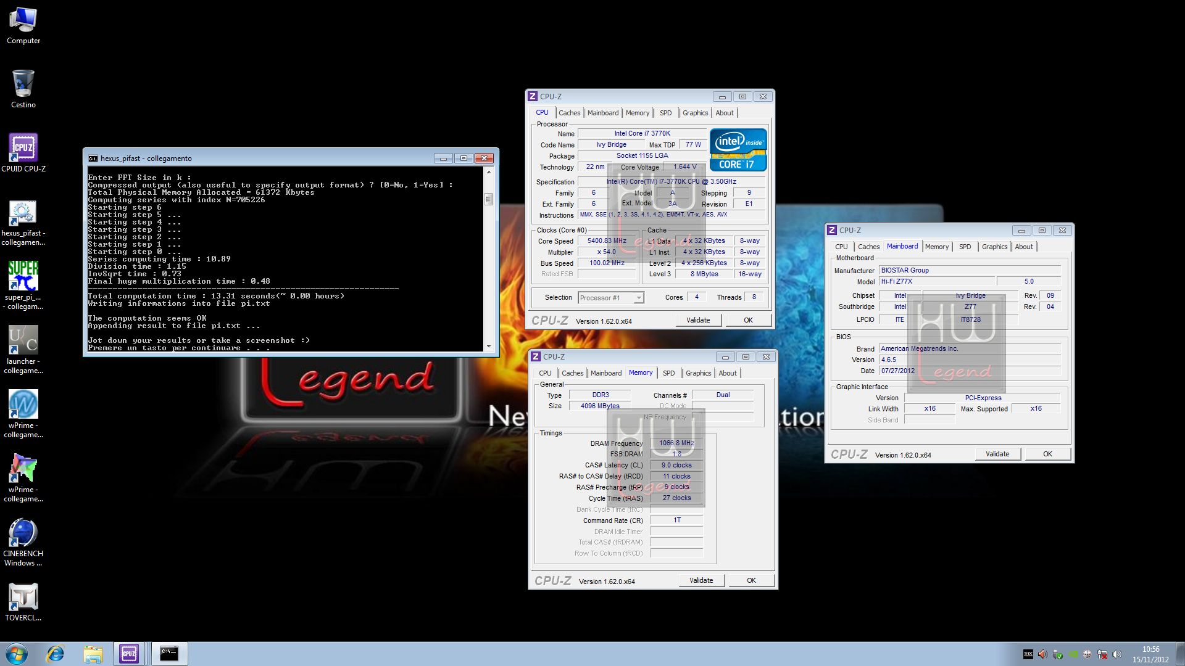Click the hexus_pifast console window title icon
1185x666 pixels.
pyautogui.click(x=93, y=158)
